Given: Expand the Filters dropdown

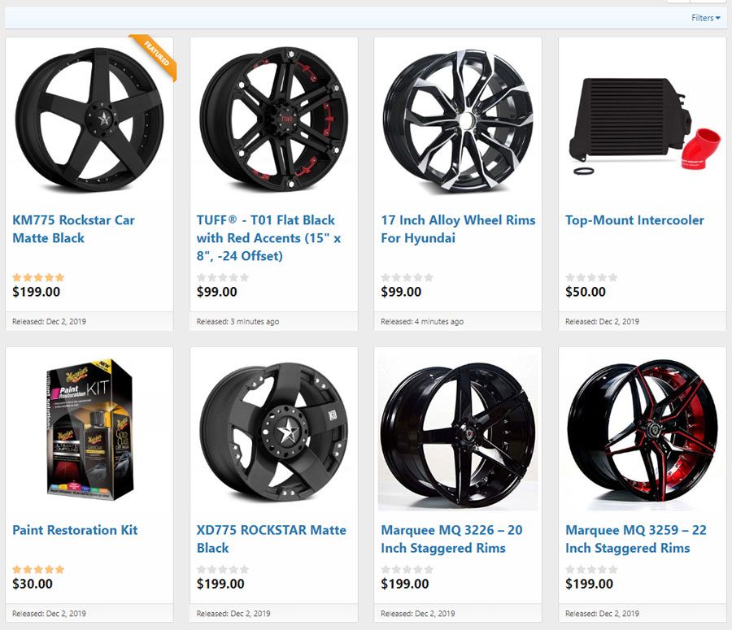Looking at the screenshot, I should coord(705,18).
